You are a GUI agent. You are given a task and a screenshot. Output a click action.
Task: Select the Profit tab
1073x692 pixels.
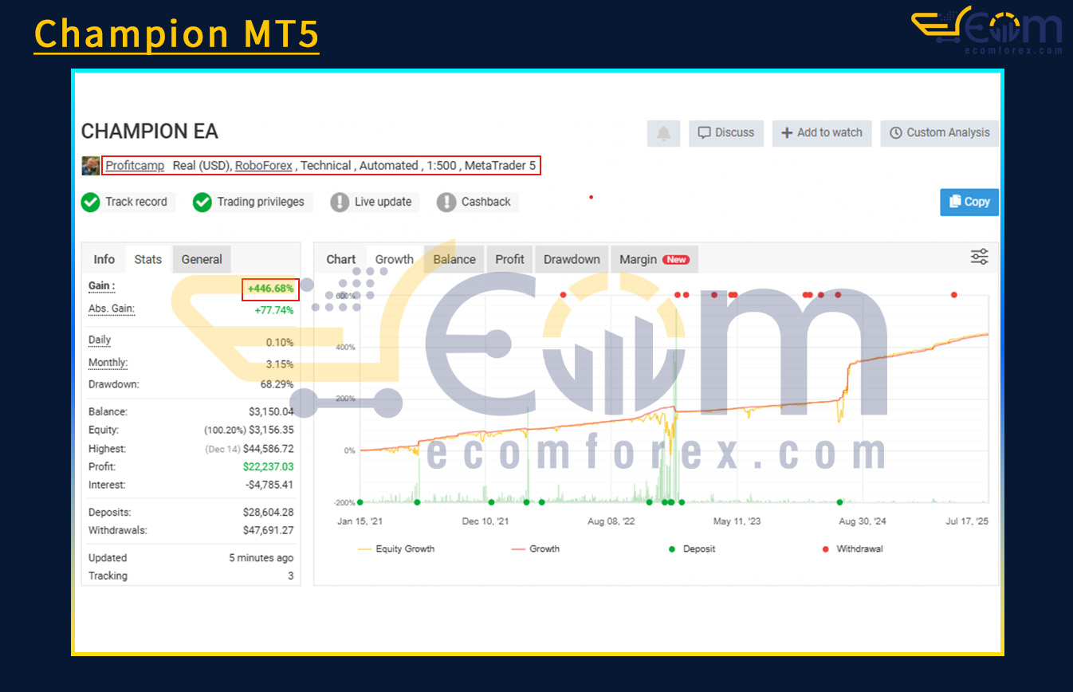510,259
